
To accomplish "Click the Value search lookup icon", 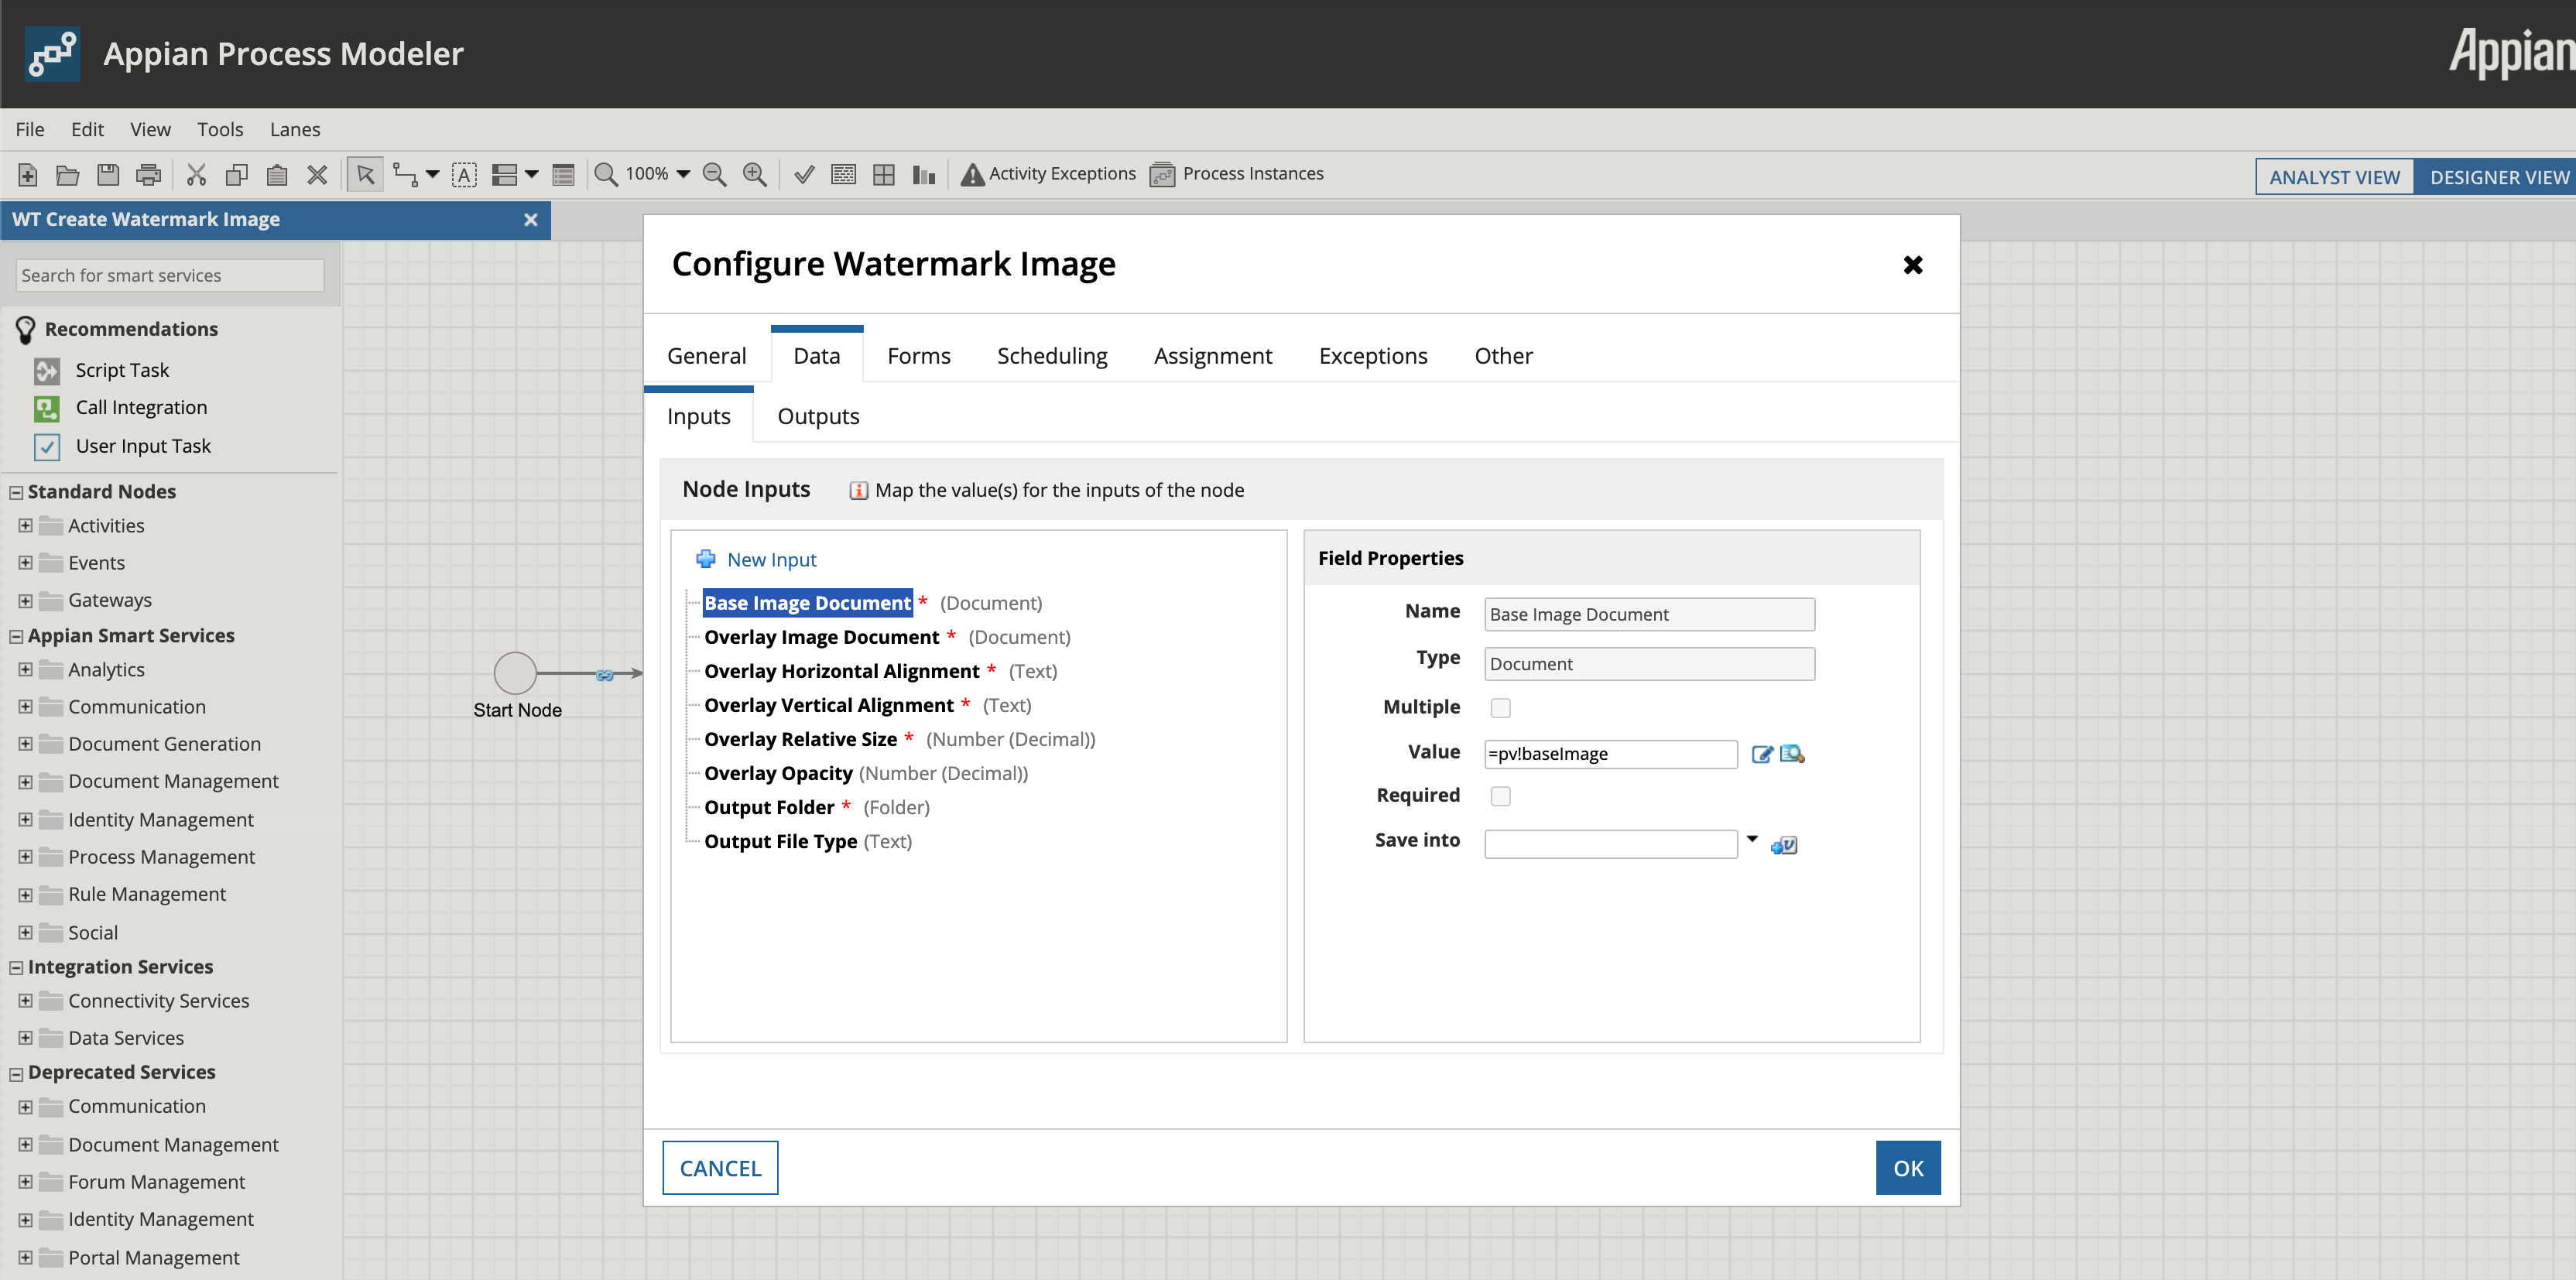I will pos(1792,754).
